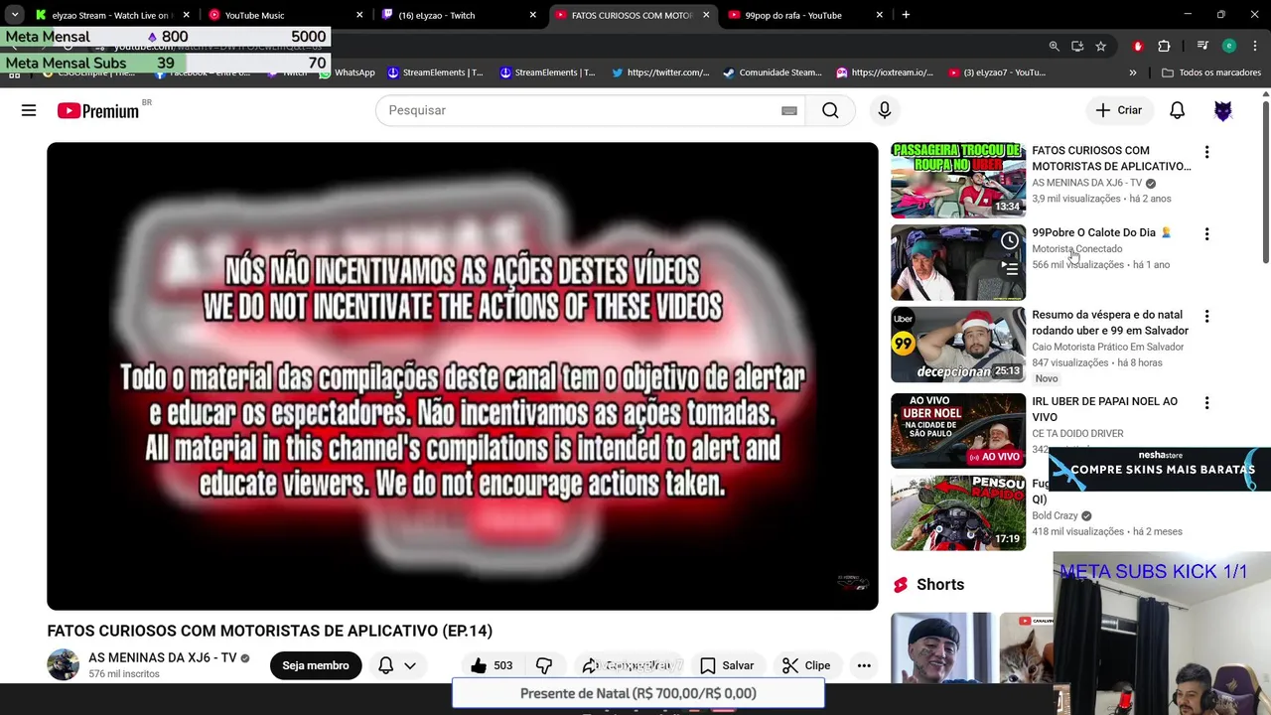The image size is (1271, 715).
Task: Toggle channel notification bell
Action: (385, 665)
